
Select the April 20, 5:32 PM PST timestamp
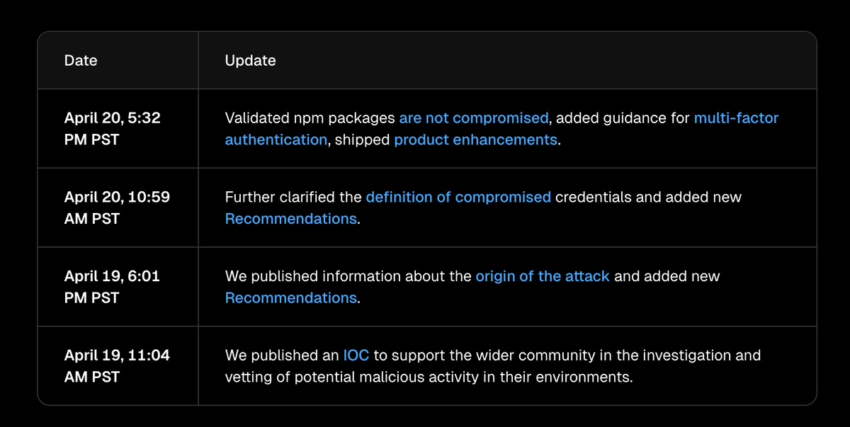pos(112,129)
